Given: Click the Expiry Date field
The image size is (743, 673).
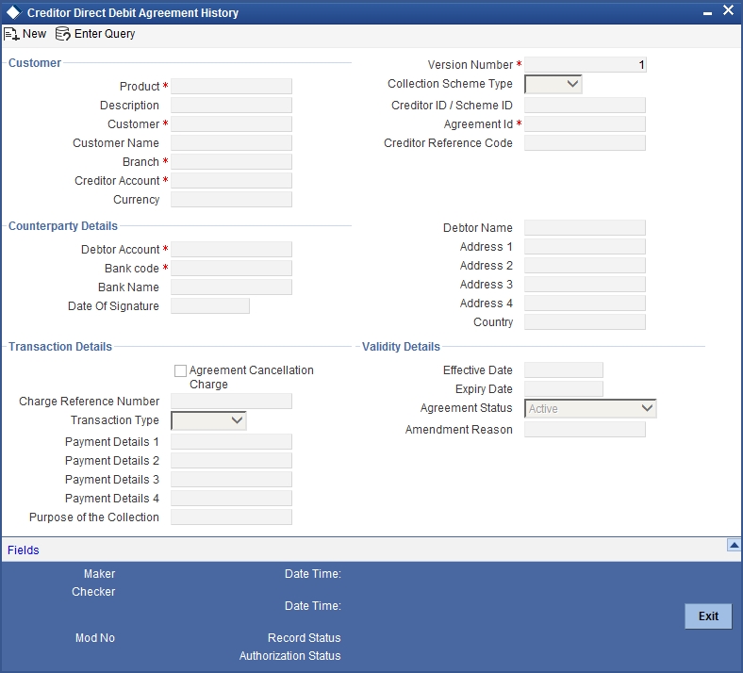Looking at the screenshot, I should tap(564, 389).
